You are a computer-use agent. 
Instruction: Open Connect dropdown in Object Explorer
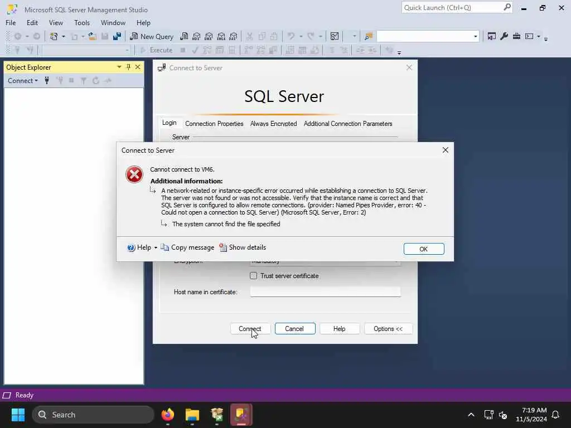(x=22, y=81)
